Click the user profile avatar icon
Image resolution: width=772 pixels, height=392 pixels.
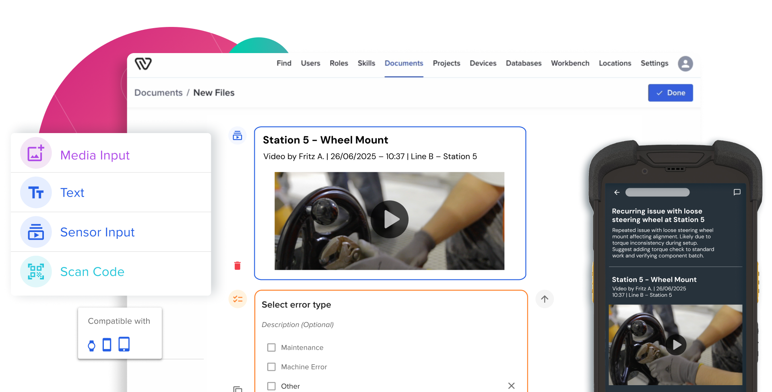coord(685,64)
